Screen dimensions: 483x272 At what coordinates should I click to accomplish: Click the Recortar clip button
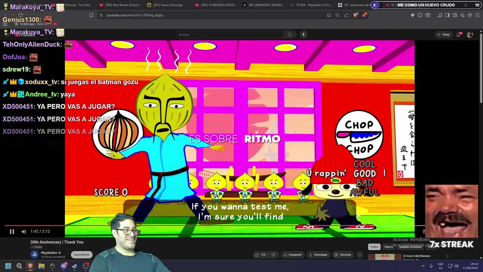pos(343,255)
